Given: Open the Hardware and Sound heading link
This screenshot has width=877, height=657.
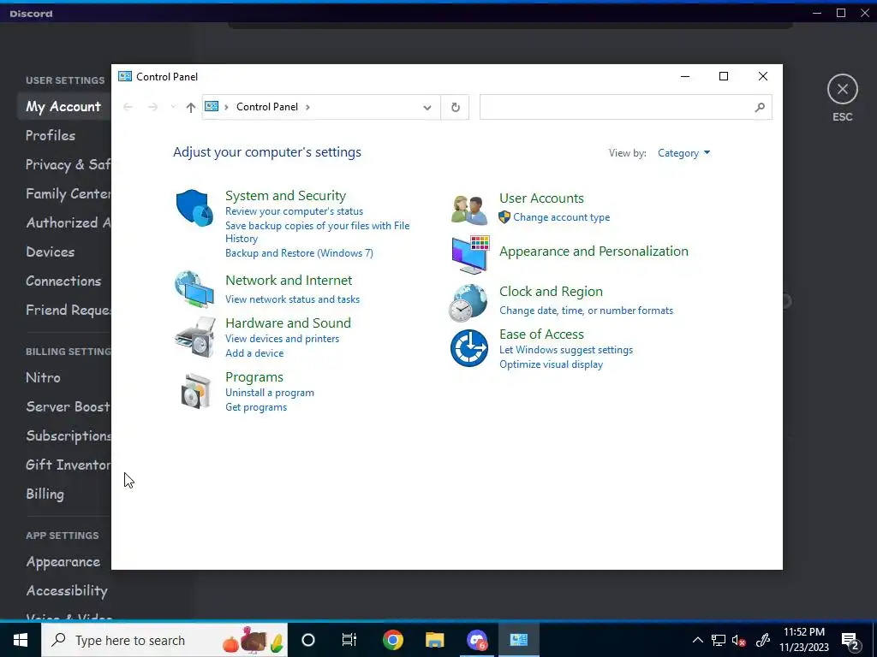Looking at the screenshot, I should (x=288, y=323).
